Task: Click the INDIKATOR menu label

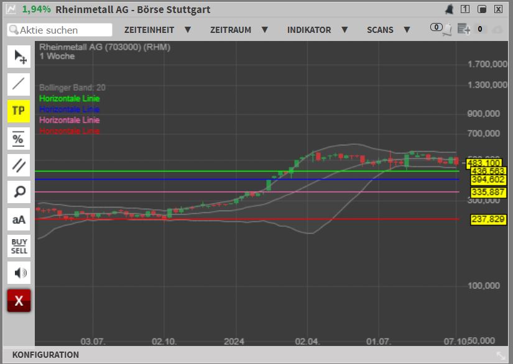Action: pyautogui.click(x=309, y=30)
